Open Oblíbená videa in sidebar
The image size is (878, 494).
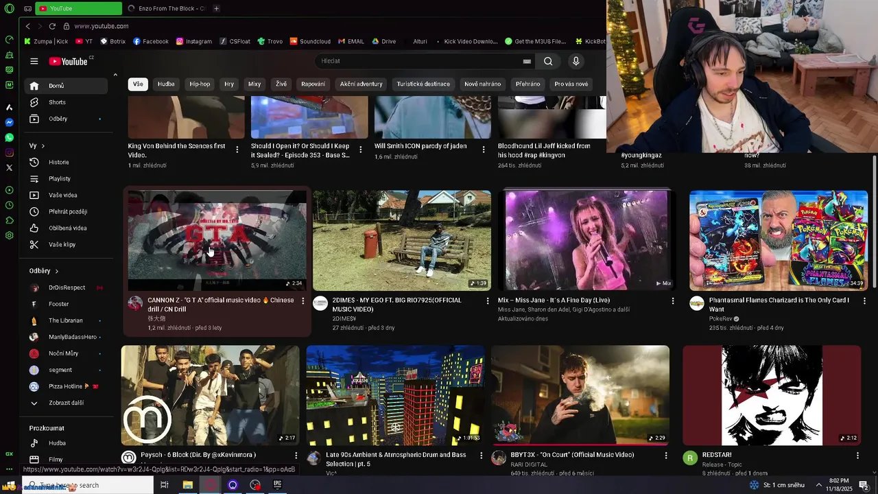click(x=66, y=228)
